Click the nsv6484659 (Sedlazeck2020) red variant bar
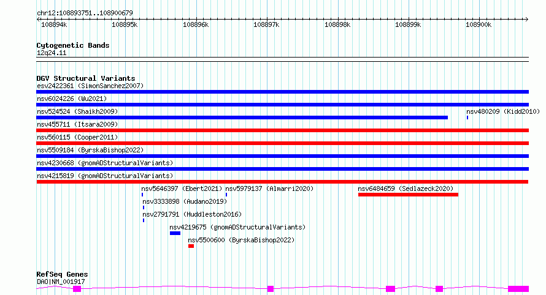Viewport: 546px width, 295px height. pos(408,195)
